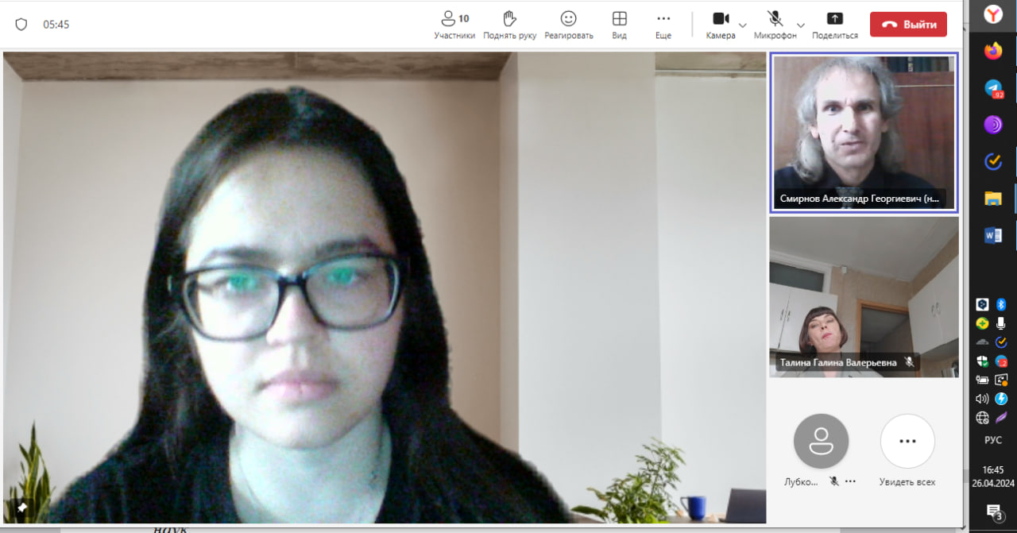Click the pin icon on main video

pos(23,507)
